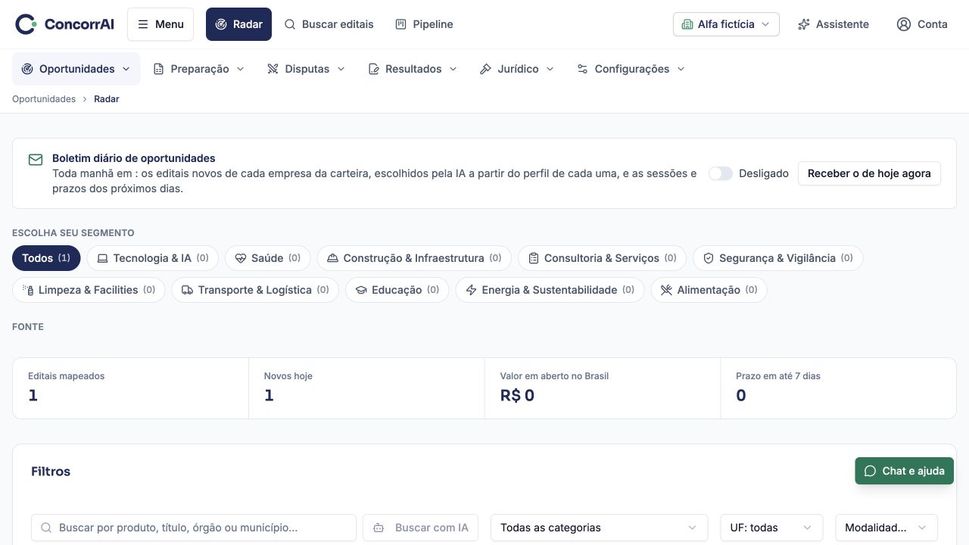Open Buscar editais search page
969x545 pixels.
[329, 24]
